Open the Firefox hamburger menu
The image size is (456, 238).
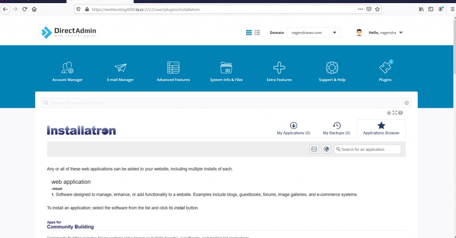(x=452, y=9)
